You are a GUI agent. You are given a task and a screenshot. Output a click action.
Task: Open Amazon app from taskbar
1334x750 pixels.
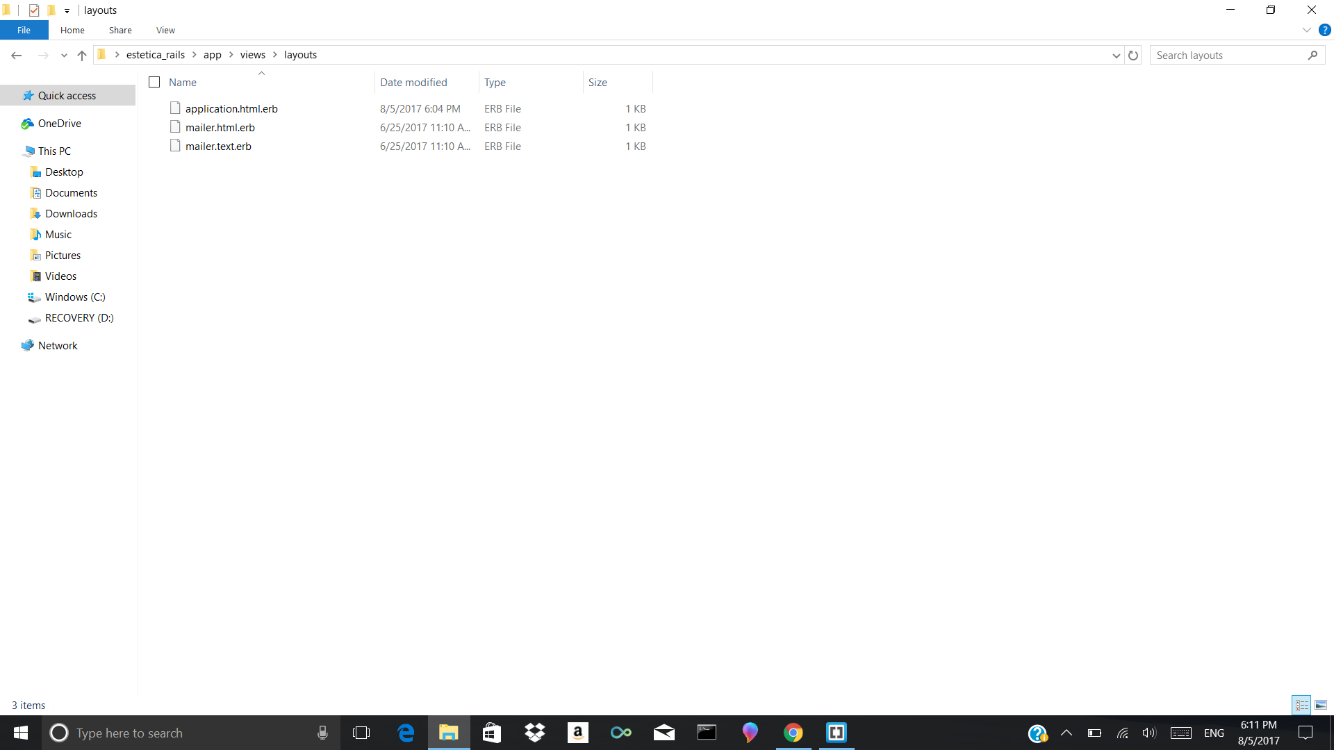578,733
